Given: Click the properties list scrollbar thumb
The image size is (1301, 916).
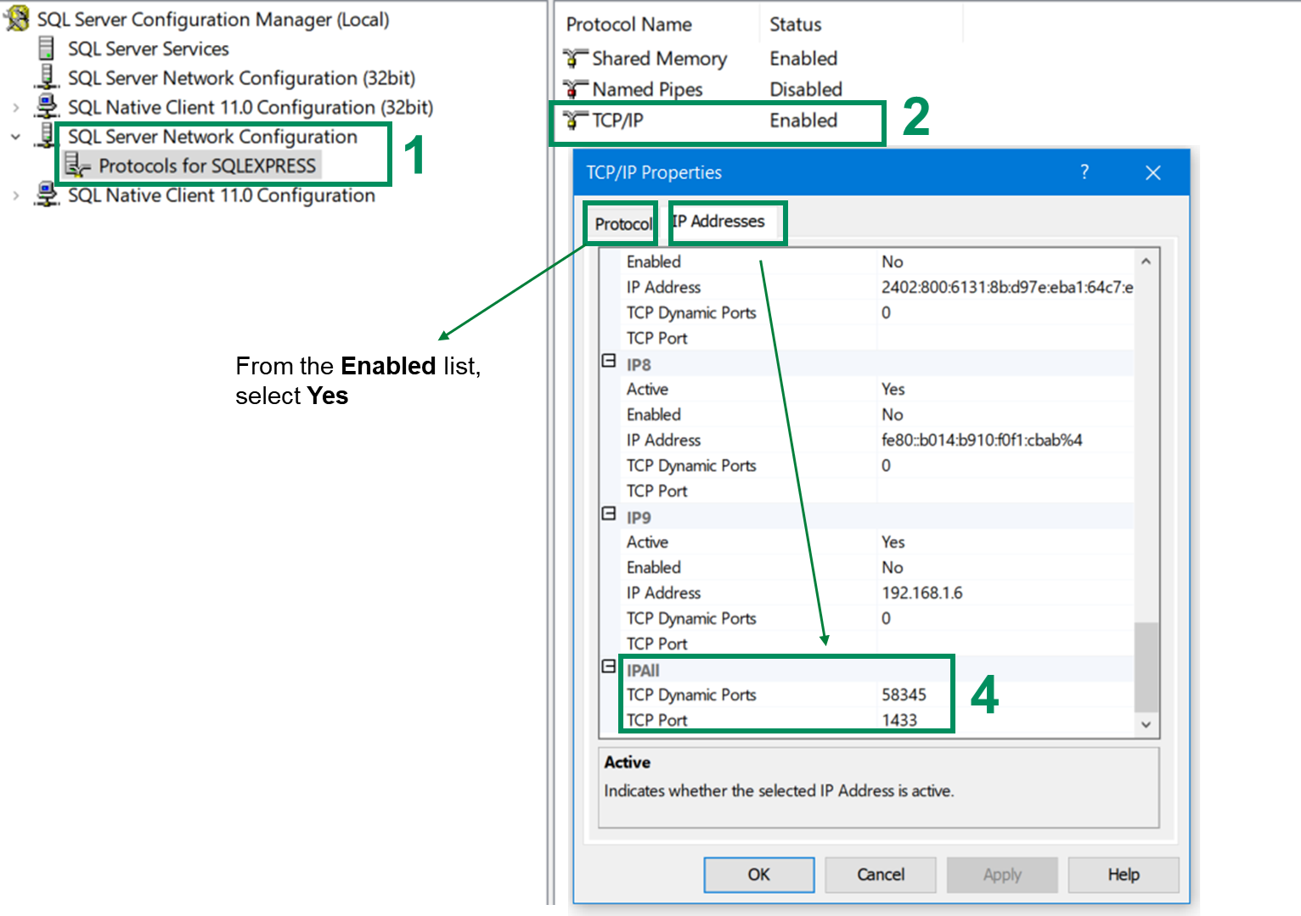Looking at the screenshot, I should pos(1146,667).
